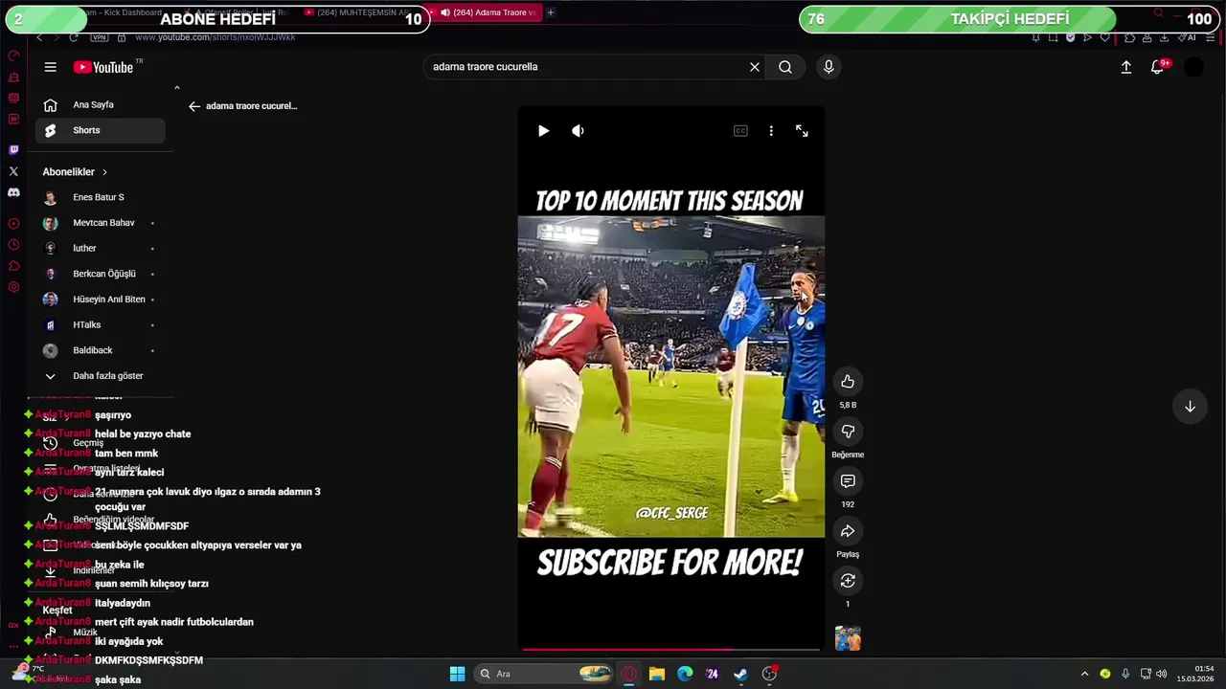
Task: Open Opera sidebar extensions cube
Action: [13, 266]
